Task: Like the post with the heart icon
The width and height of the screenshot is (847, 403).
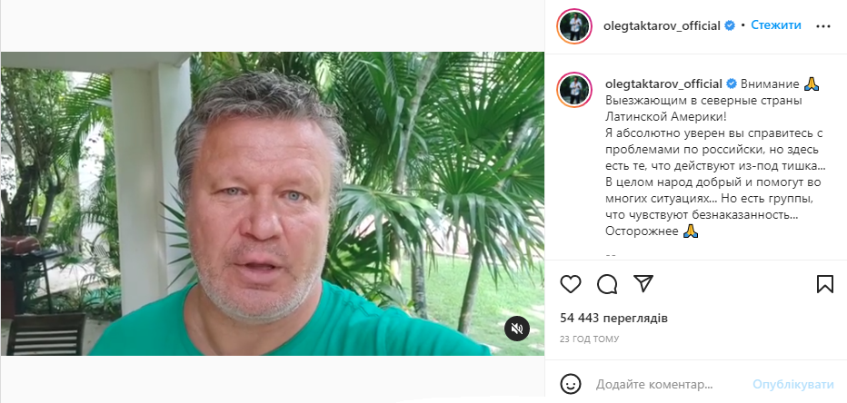Action: click(x=571, y=284)
